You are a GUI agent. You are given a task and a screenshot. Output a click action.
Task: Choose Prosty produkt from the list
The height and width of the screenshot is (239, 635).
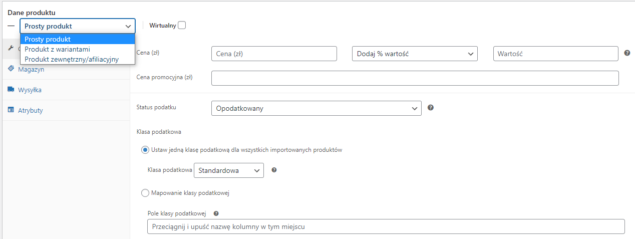pyautogui.click(x=78, y=39)
